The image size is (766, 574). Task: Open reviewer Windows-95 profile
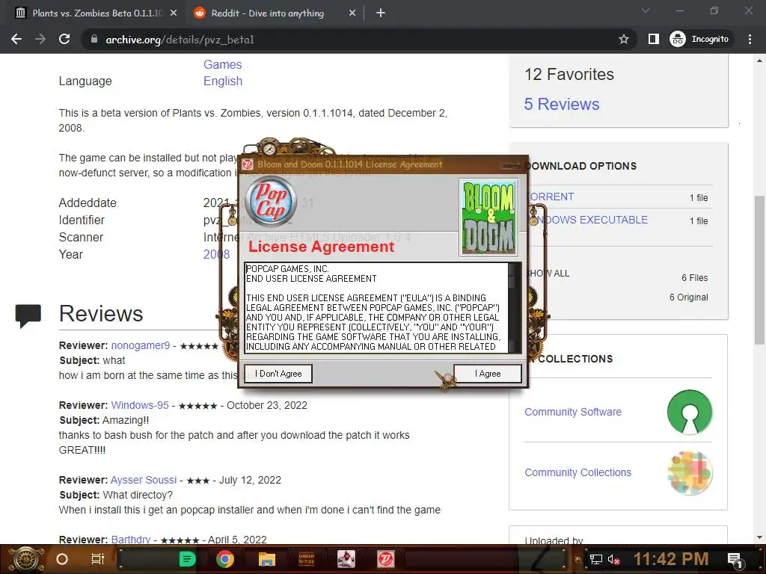pyautogui.click(x=140, y=405)
